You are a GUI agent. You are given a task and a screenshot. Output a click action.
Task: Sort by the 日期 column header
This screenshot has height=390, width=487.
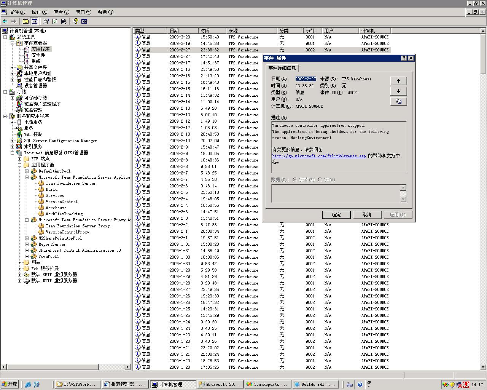[183, 30]
